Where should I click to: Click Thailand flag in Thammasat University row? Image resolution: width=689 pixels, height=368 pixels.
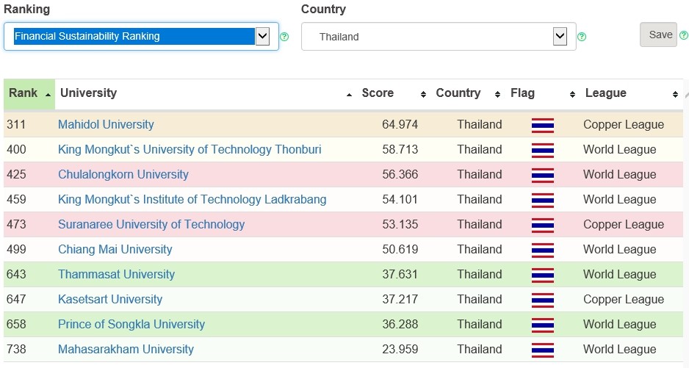coord(543,275)
